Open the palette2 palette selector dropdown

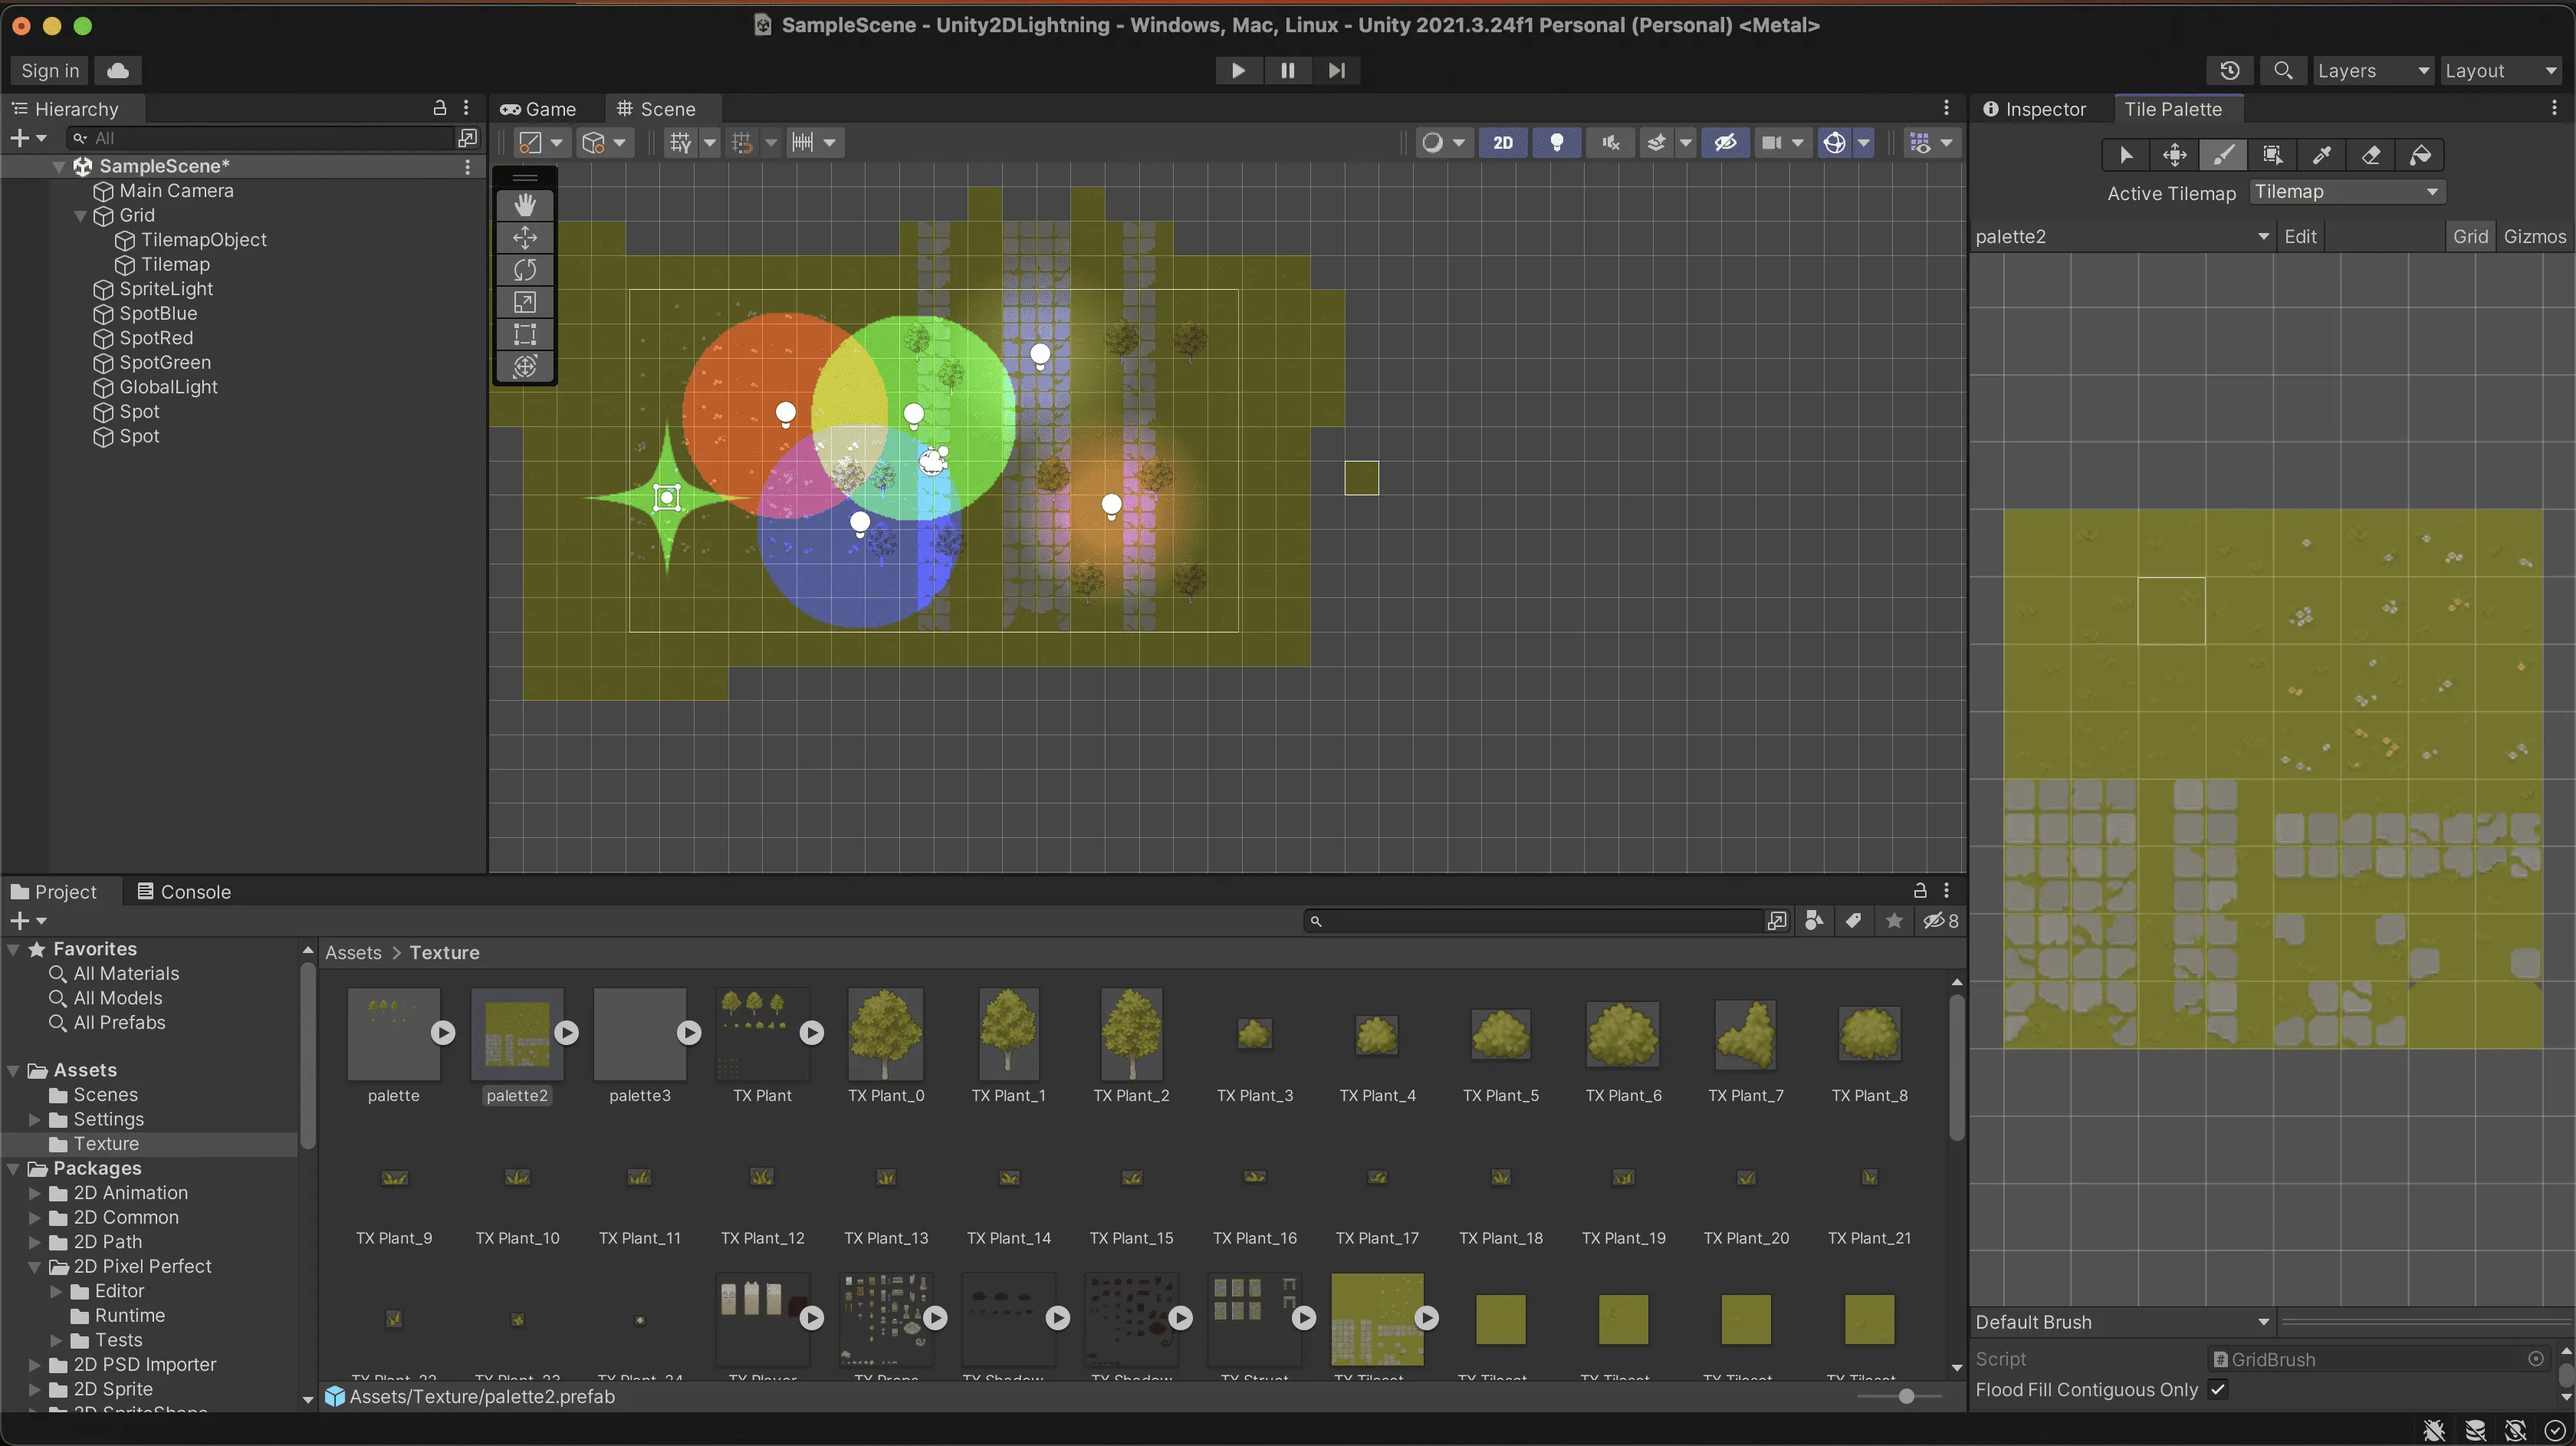click(x=2122, y=237)
